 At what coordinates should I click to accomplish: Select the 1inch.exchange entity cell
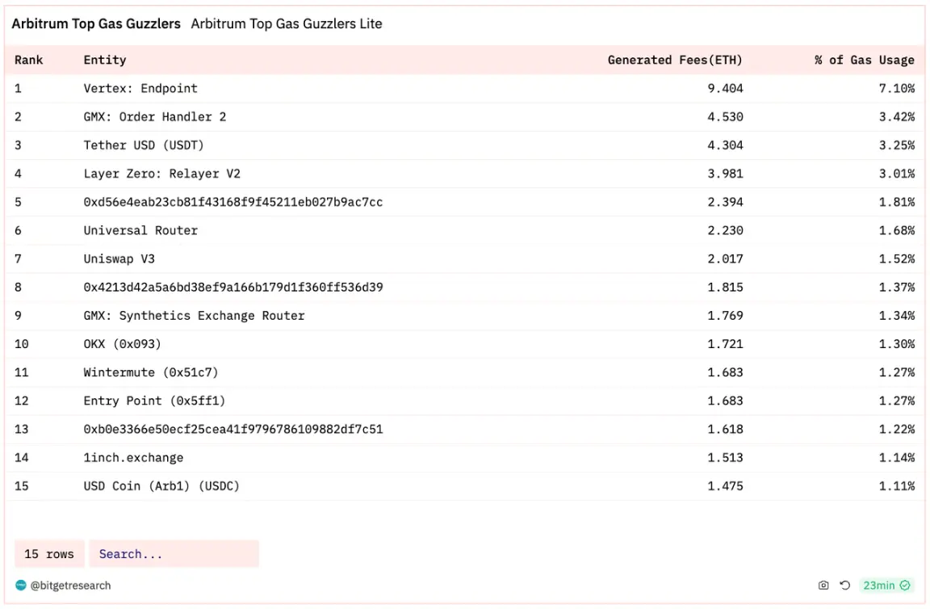[133, 458]
